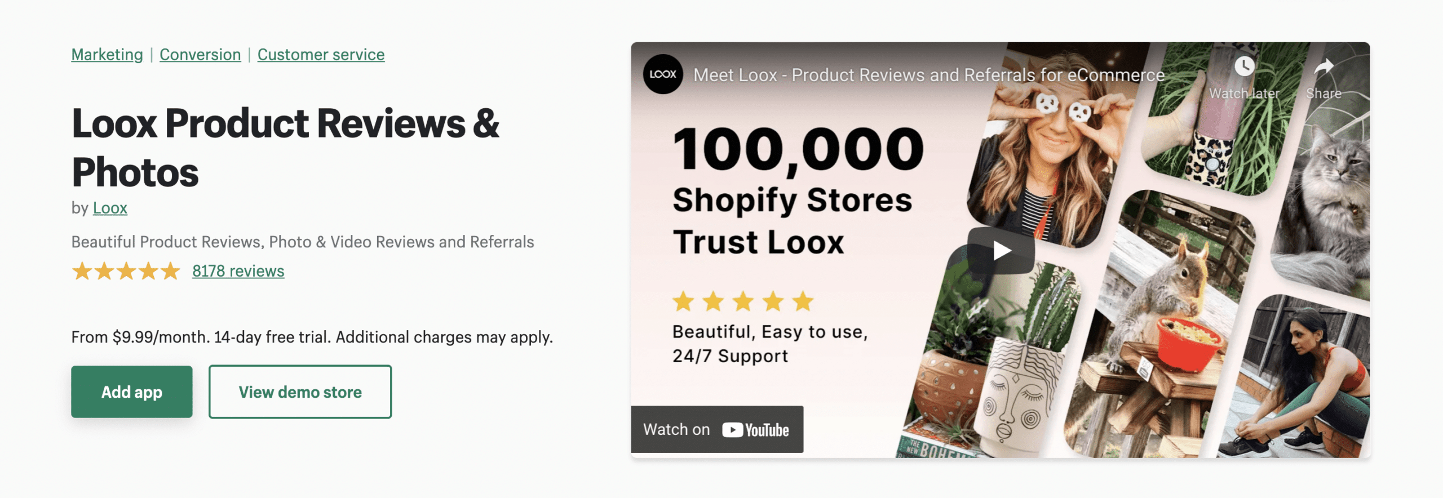Open the Loox developer link
The image size is (1443, 498).
[110, 208]
